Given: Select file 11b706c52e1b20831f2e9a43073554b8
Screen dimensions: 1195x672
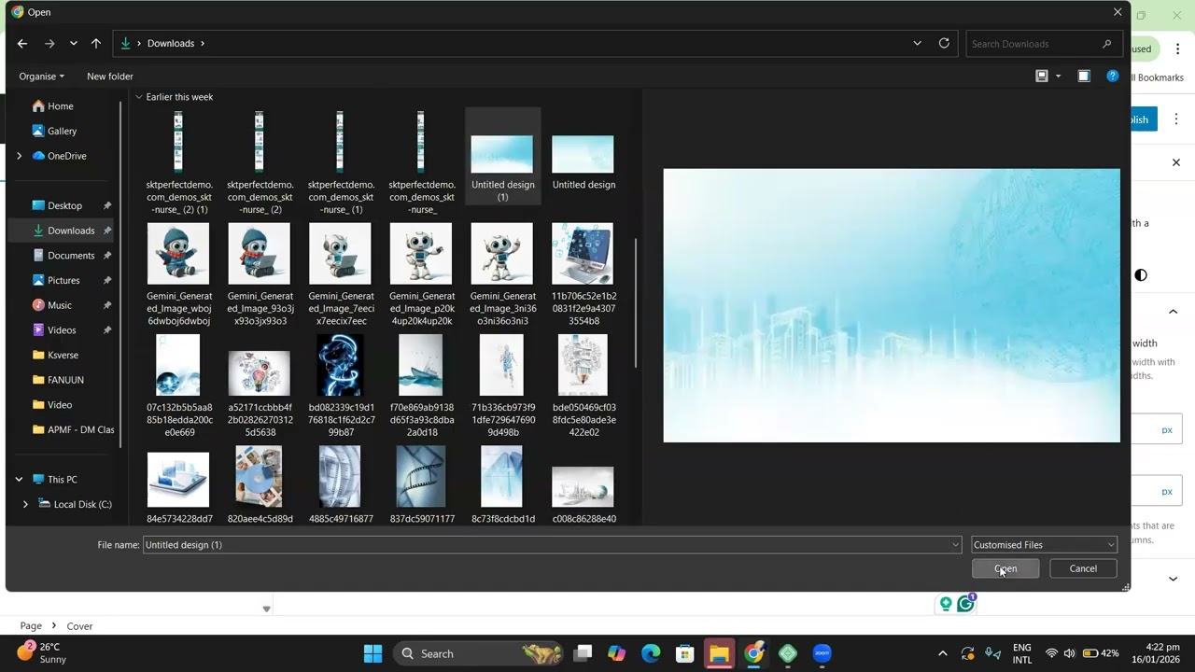Looking at the screenshot, I should (x=583, y=275).
